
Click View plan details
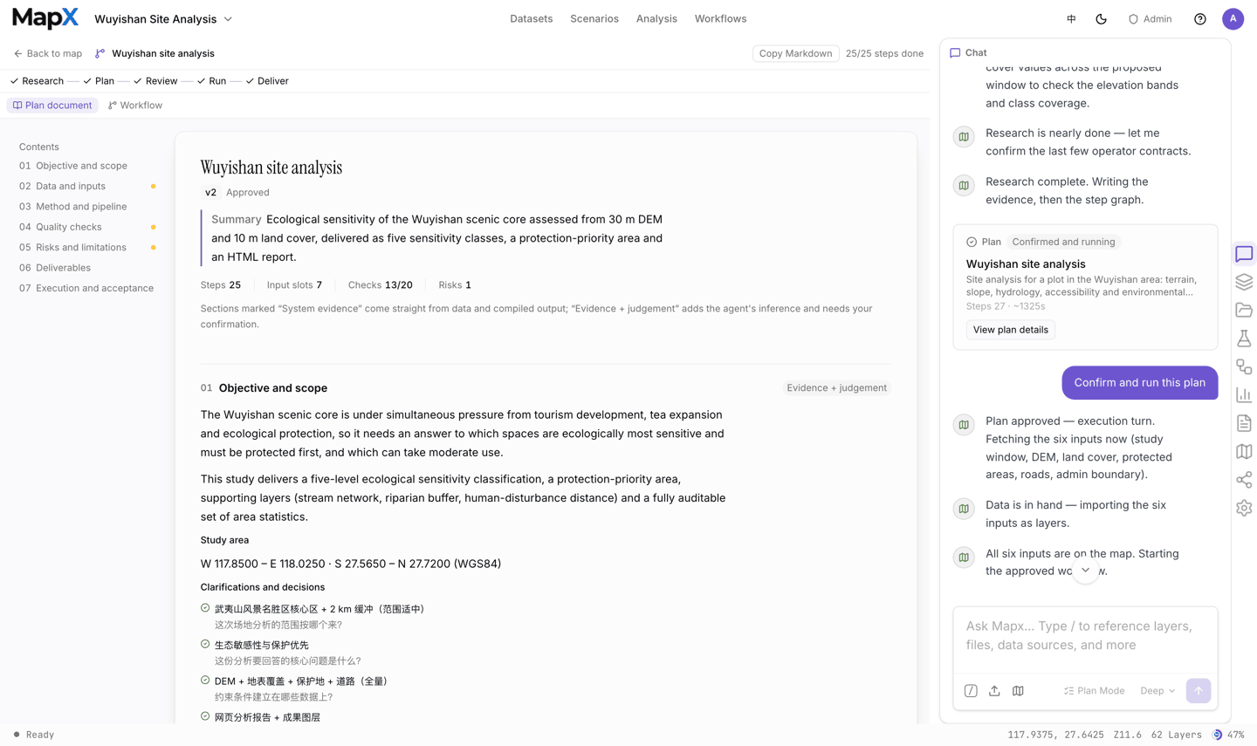click(1011, 330)
